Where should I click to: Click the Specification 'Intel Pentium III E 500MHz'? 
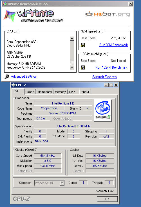(74, 126)
